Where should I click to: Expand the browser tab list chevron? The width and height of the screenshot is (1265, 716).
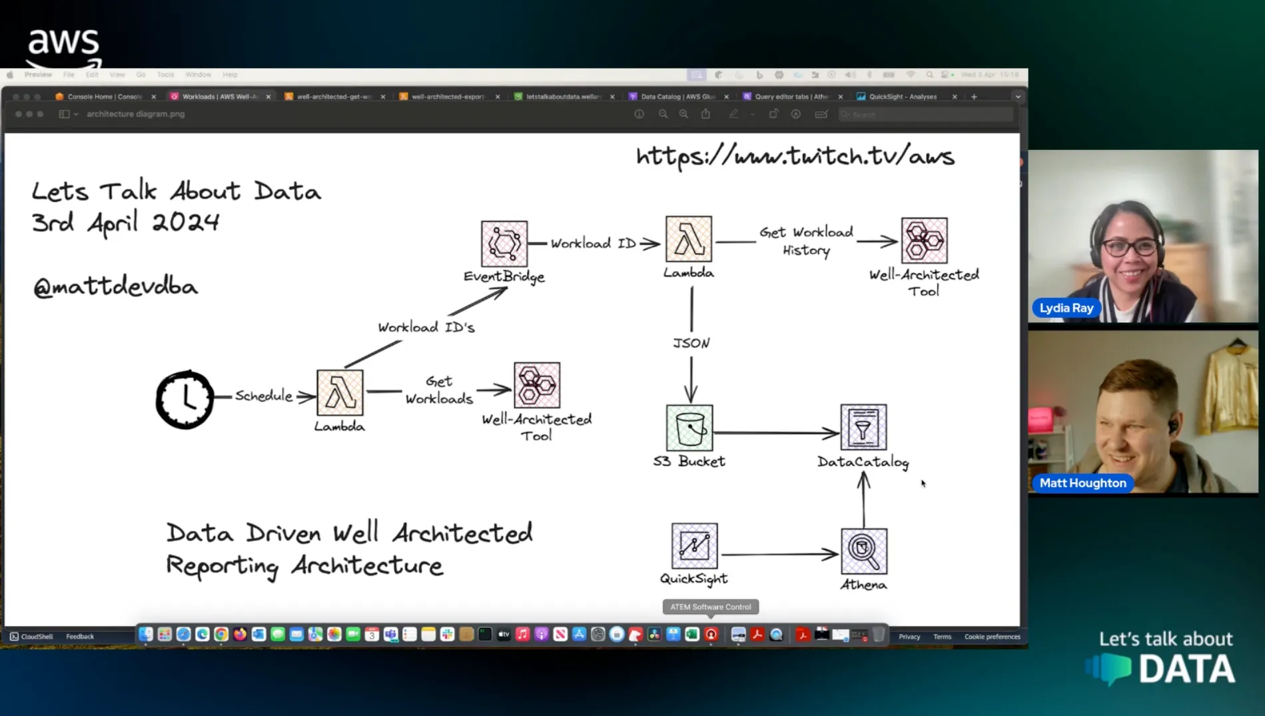click(1018, 97)
